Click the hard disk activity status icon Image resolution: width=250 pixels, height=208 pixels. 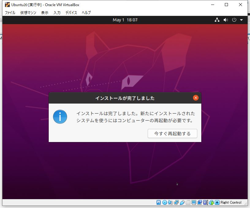(158, 202)
